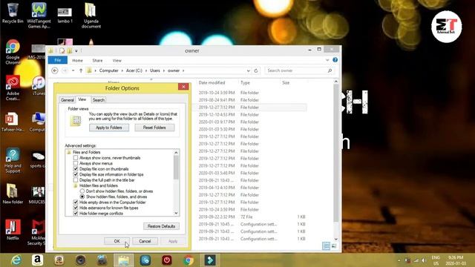Sort by Date modified column header

(212, 82)
